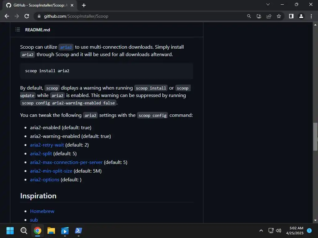Open the aria2-min-split-size link
Image resolution: width=318 pixels, height=238 pixels.
point(51,171)
